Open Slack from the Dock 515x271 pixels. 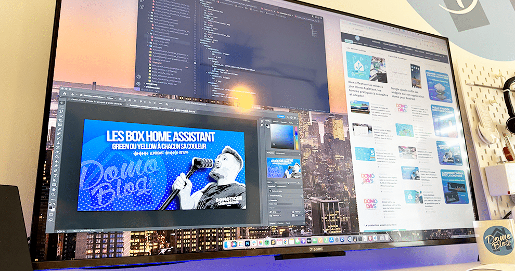click(x=254, y=243)
